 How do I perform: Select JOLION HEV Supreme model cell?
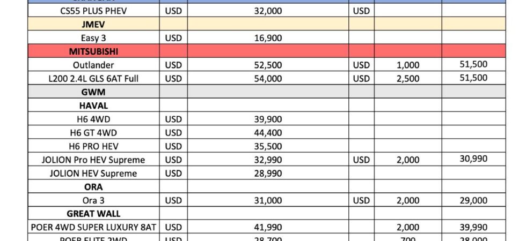93,173
